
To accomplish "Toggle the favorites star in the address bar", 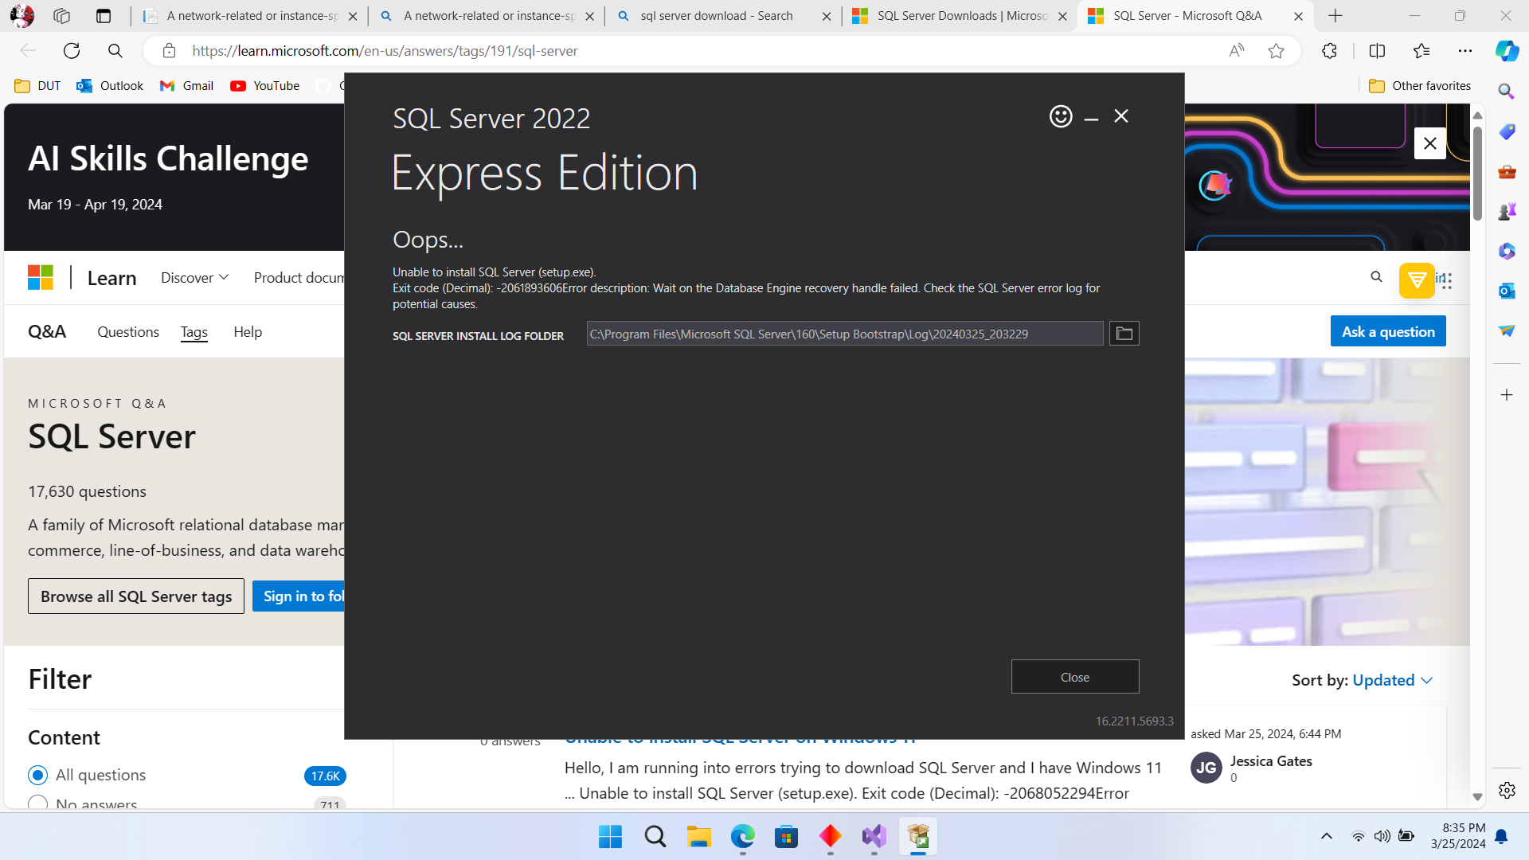I will click(1277, 50).
